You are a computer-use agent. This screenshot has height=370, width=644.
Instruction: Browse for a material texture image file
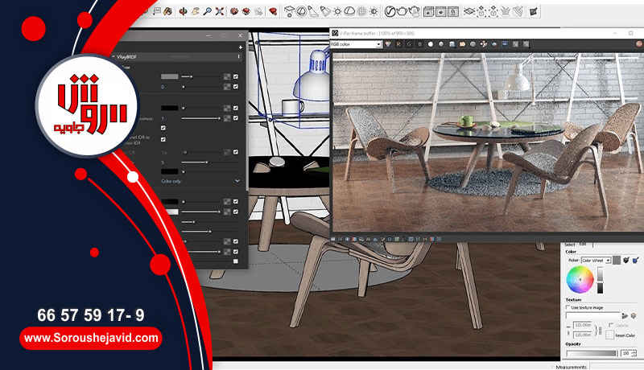click(x=625, y=316)
